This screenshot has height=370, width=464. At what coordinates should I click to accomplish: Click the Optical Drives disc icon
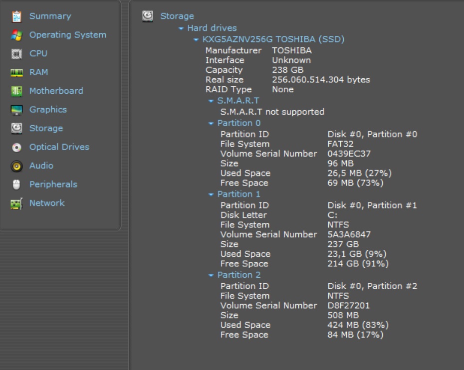tap(16, 148)
